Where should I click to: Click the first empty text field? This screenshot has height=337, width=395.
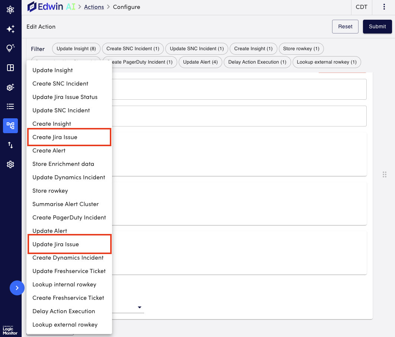pyautogui.click(x=239, y=89)
